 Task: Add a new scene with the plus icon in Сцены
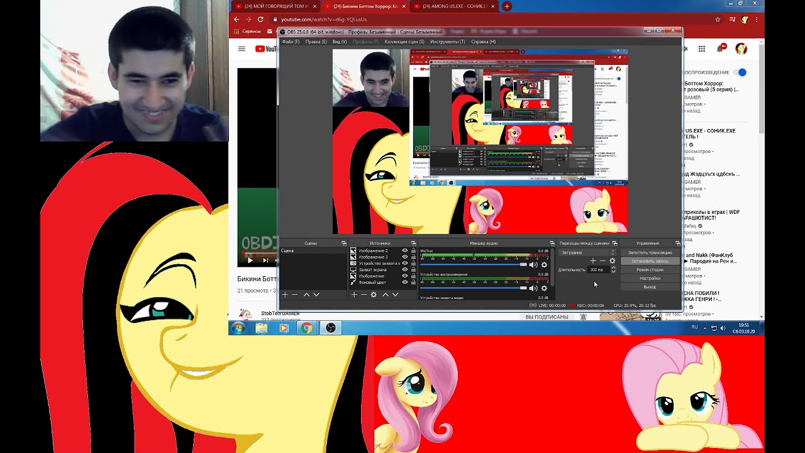click(285, 294)
